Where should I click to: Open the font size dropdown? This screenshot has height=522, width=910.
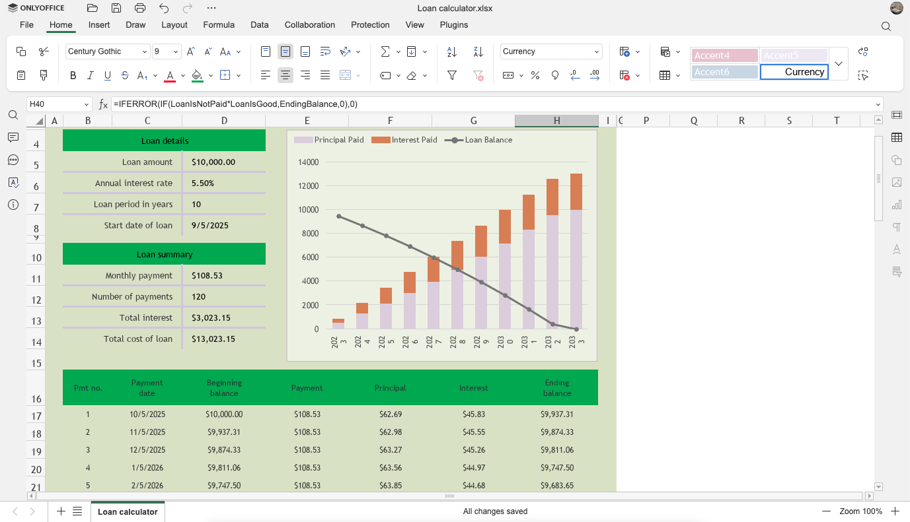(x=176, y=51)
